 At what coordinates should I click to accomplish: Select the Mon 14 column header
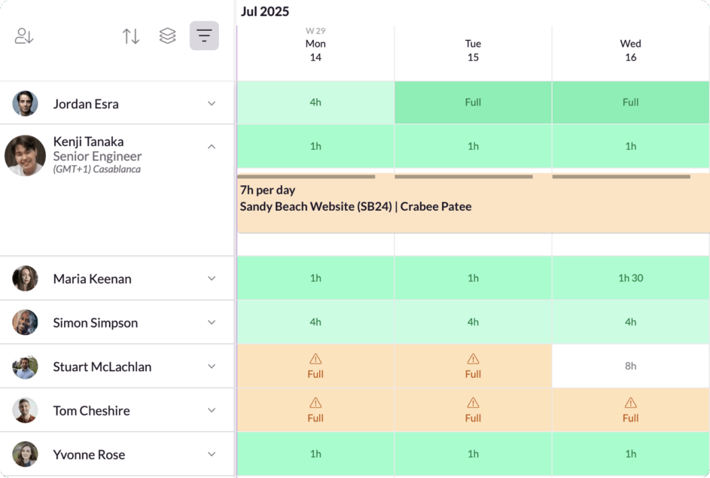pos(315,50)
